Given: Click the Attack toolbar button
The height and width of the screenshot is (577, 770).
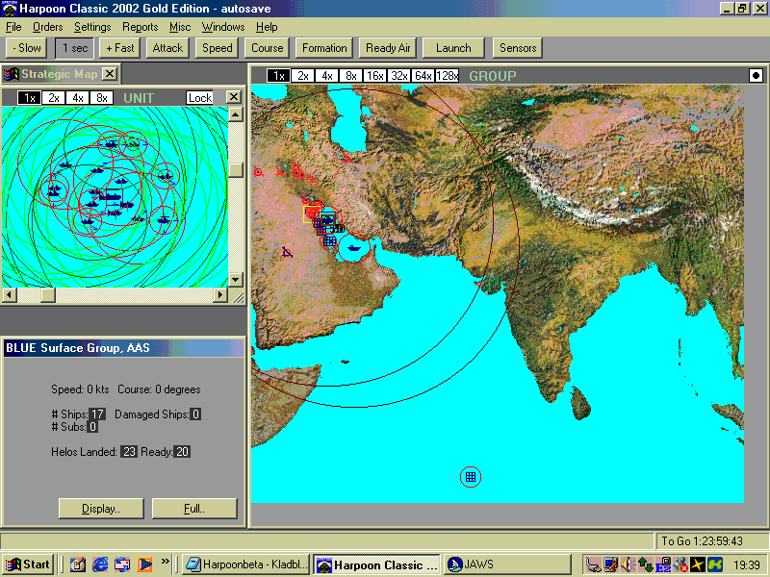Looking at the screenshot, I should coord(167,48).
